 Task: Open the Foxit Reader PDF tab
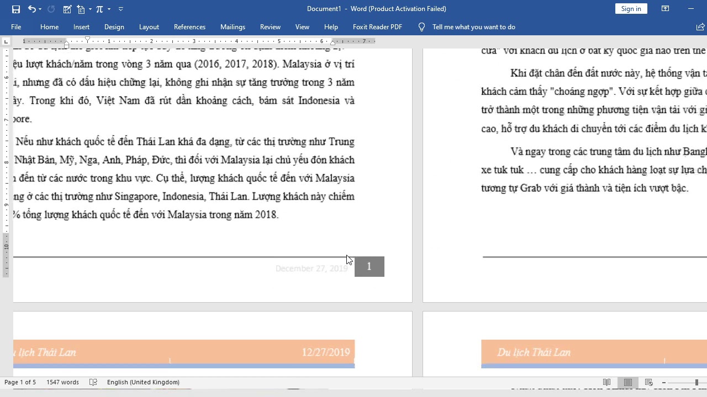(377, 27)
